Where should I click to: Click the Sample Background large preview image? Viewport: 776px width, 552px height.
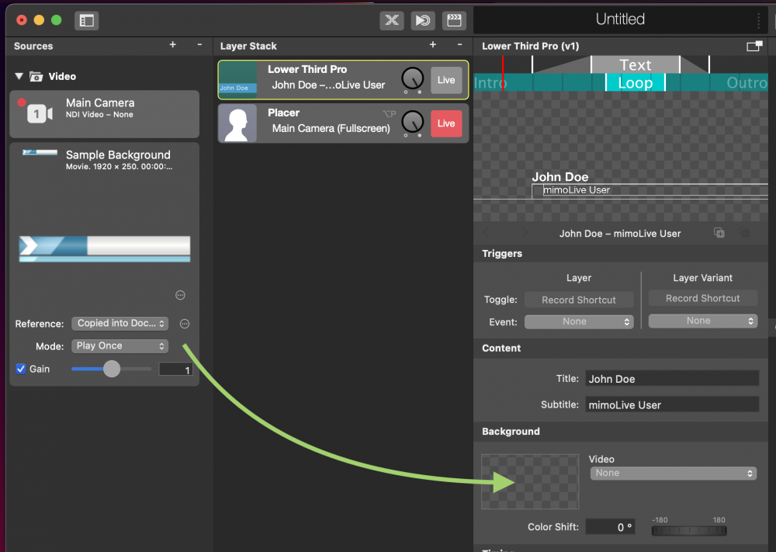(x=105, y=248)
